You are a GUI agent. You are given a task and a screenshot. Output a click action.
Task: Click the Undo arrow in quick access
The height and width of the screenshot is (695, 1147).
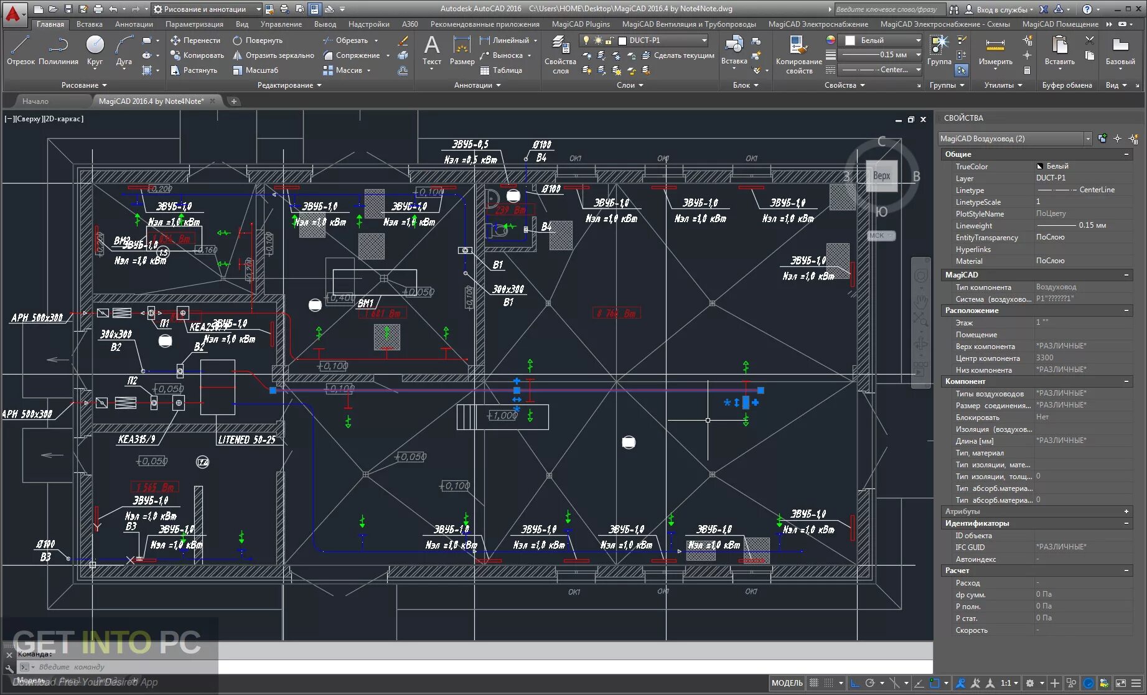(x=113, y=9)
